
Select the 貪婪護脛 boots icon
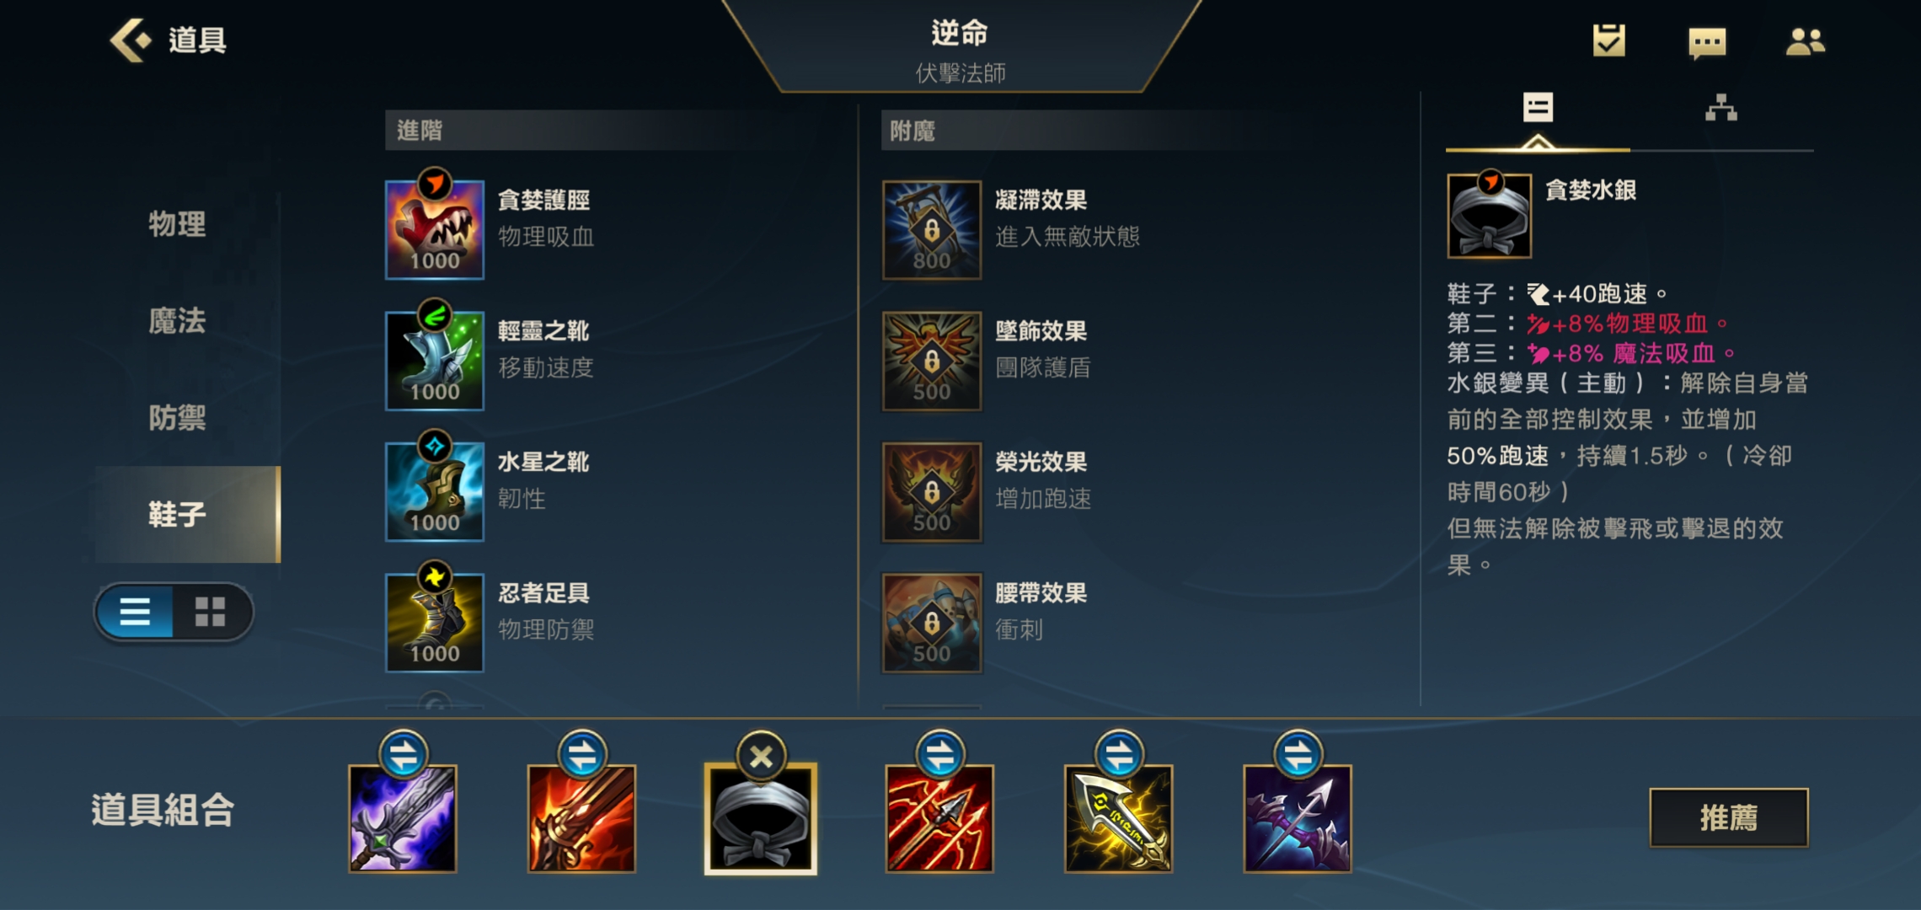(x=435, y=229)
